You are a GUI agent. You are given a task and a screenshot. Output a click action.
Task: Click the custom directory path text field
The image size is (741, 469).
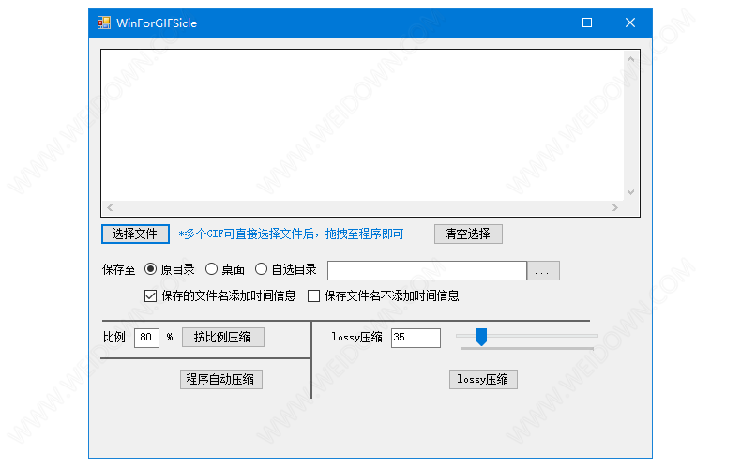(x=427, y=270)
